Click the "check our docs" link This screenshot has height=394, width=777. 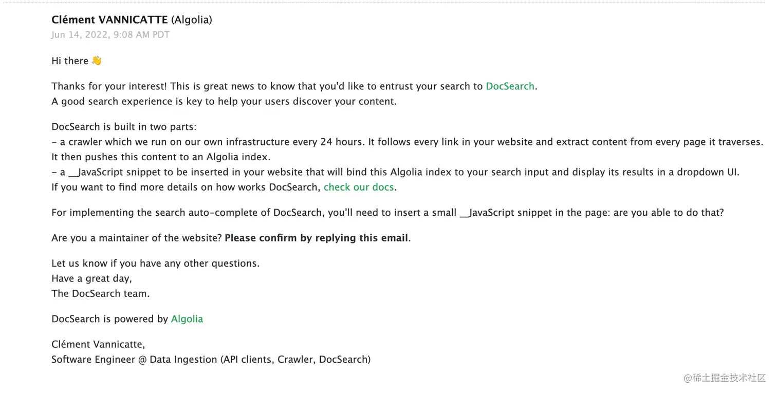click(358, 187)
